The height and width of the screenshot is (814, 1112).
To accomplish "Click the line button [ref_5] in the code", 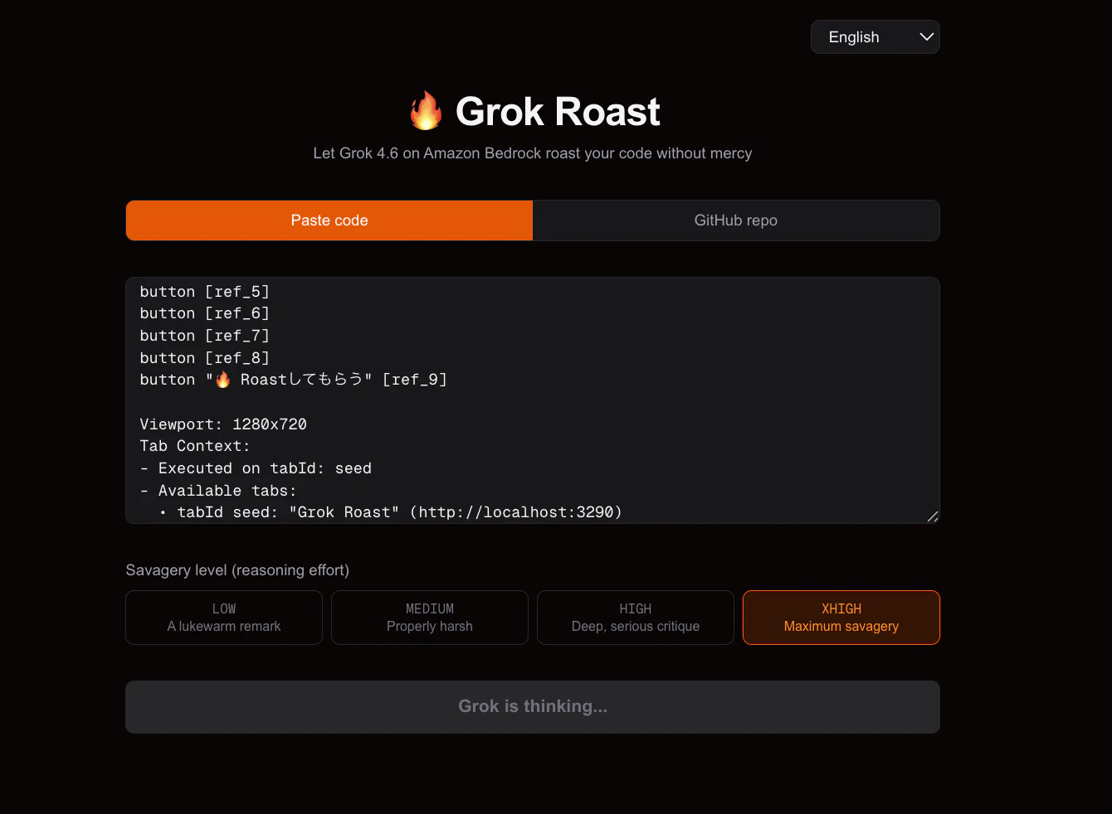I will click(205, 292).
